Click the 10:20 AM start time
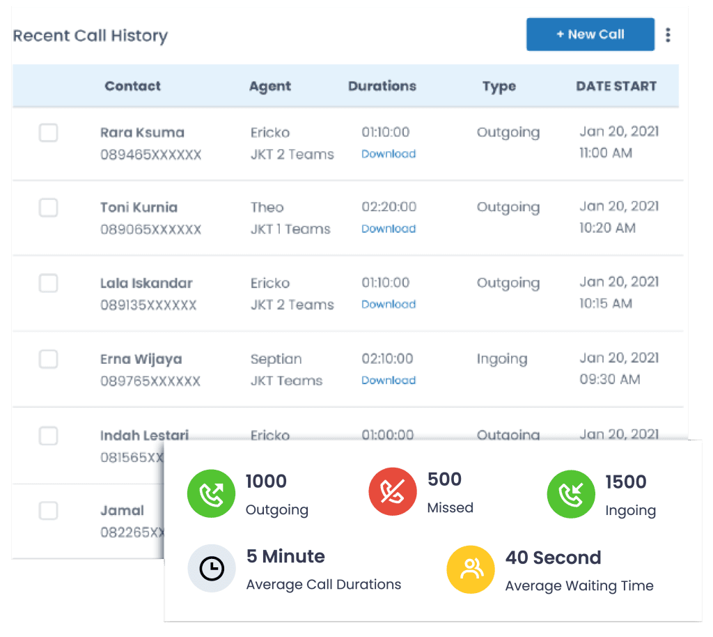Image resolution: width=713 pixels, height=637 pixels. tap(607, 228)
